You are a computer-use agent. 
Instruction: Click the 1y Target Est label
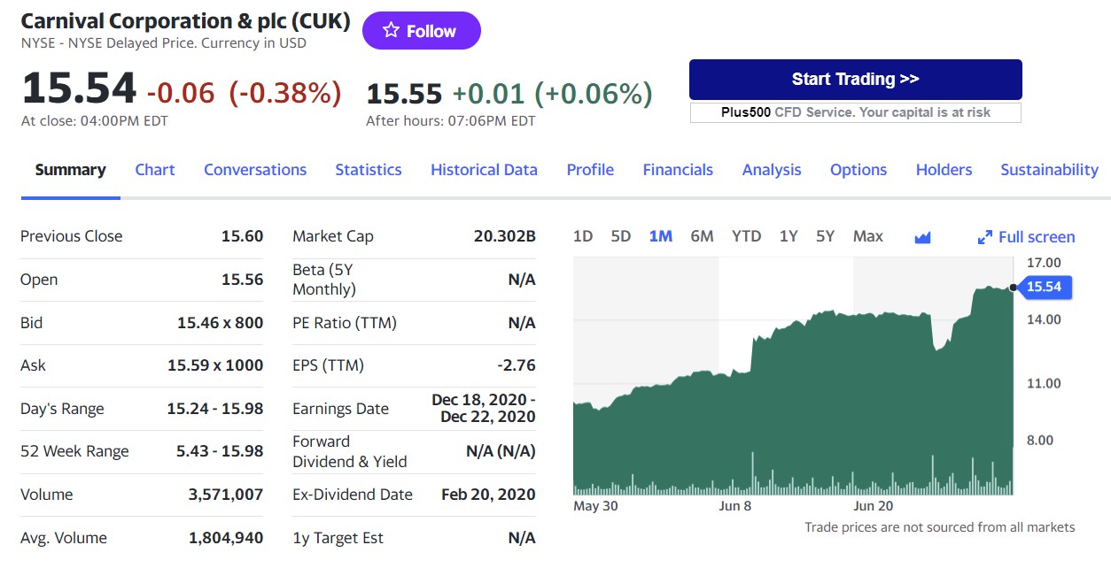point(338,538)
